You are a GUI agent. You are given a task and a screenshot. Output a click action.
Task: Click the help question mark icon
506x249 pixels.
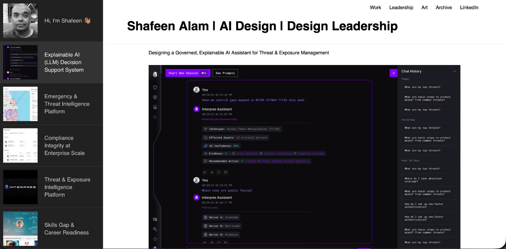(155, 239)
